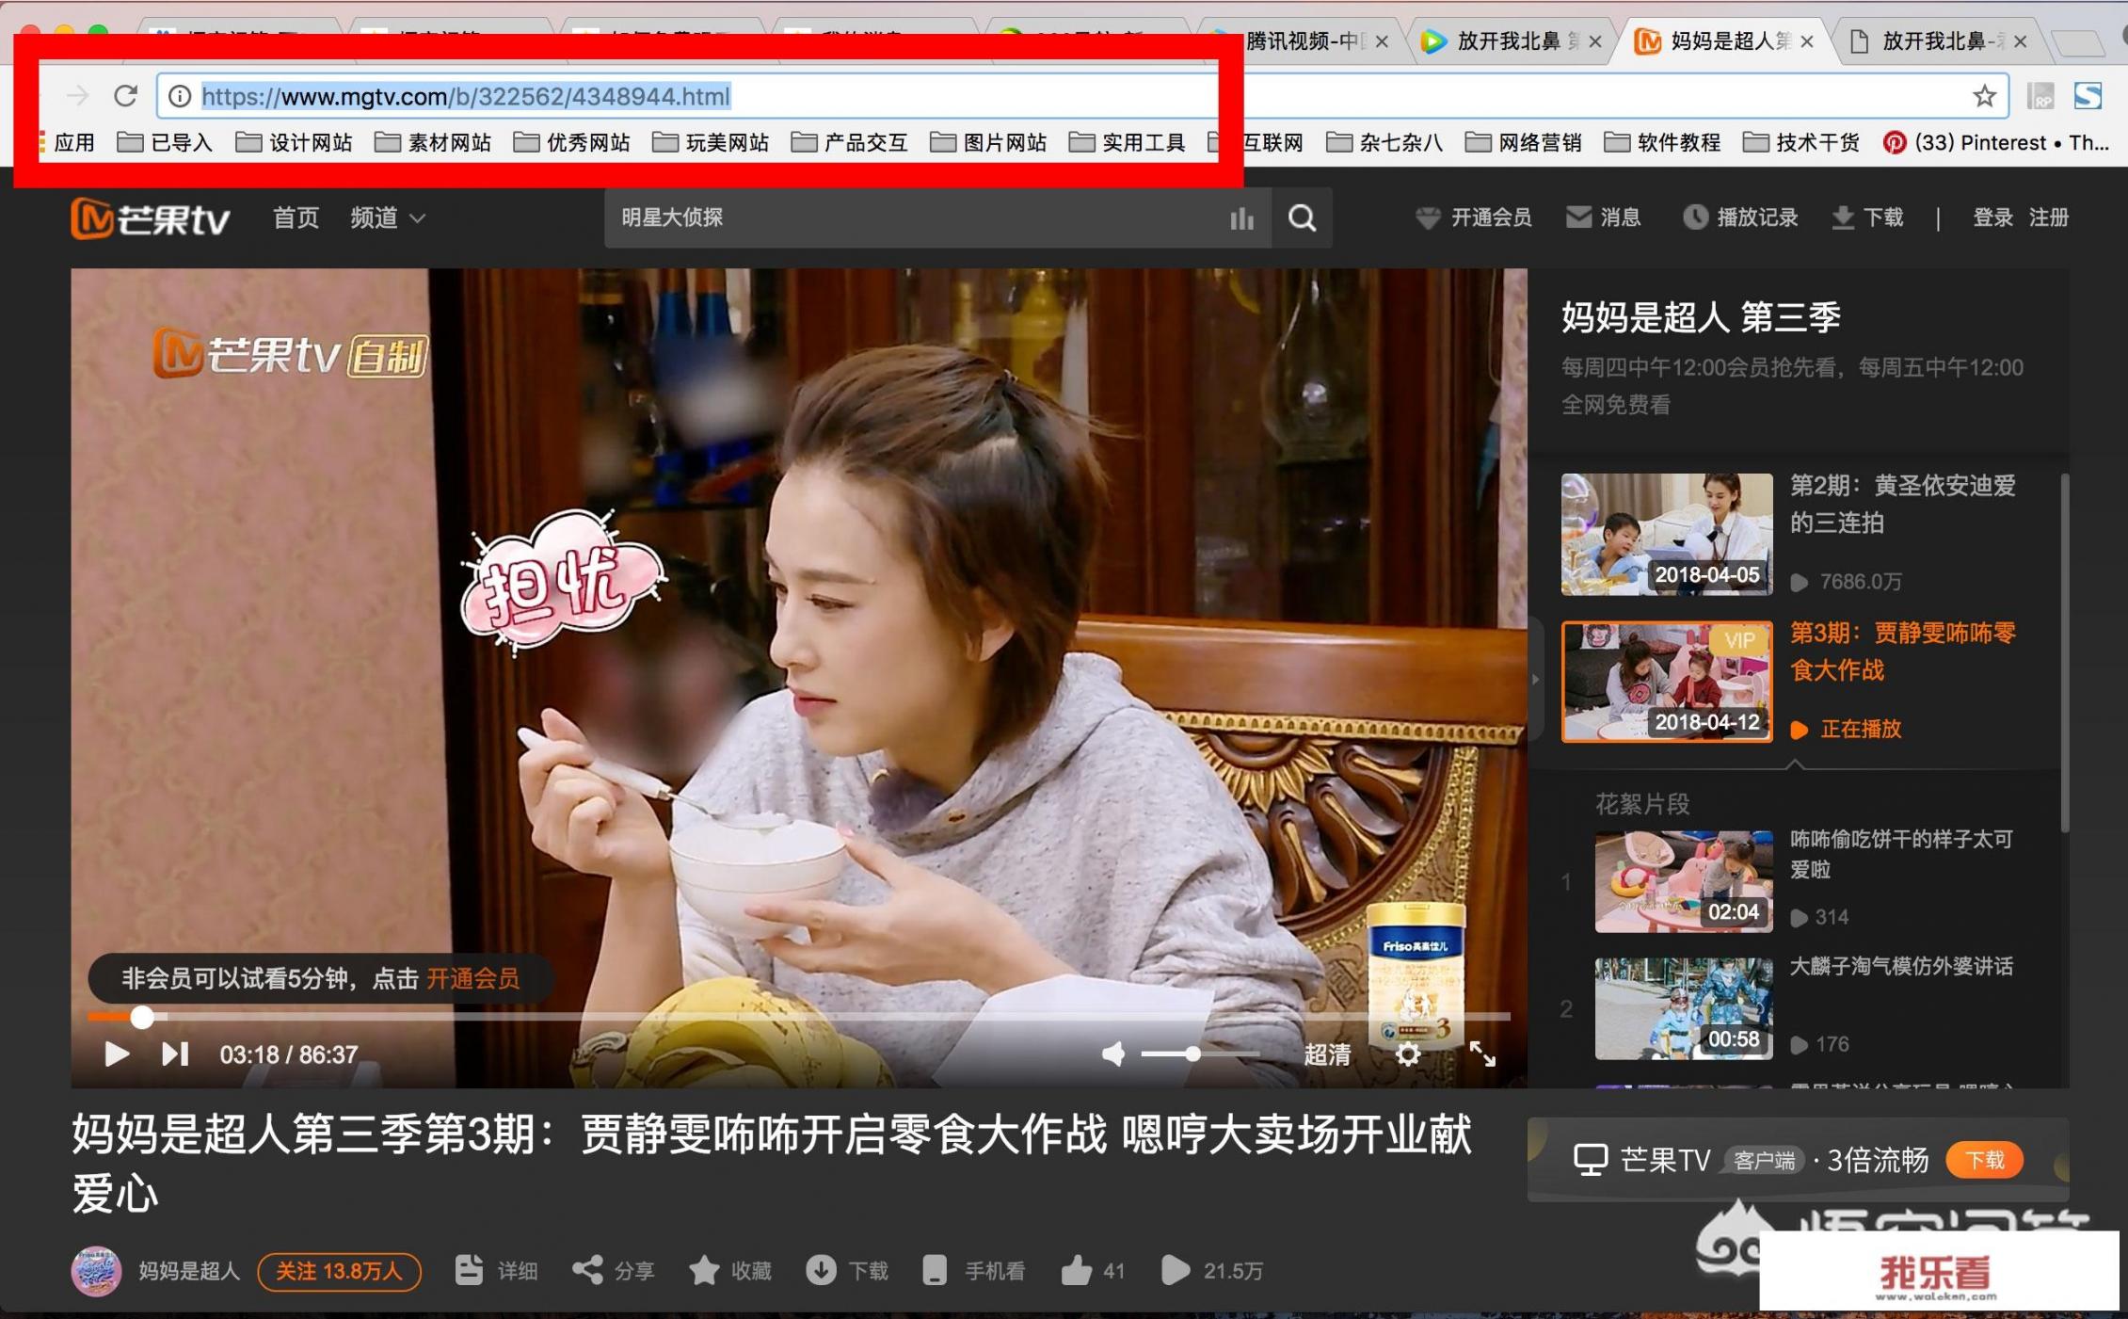Enter fullscreen with the expand arrows icon
Image resolution: width=2128 pixels, height=1319 pixels.
click(1482, 1054)
